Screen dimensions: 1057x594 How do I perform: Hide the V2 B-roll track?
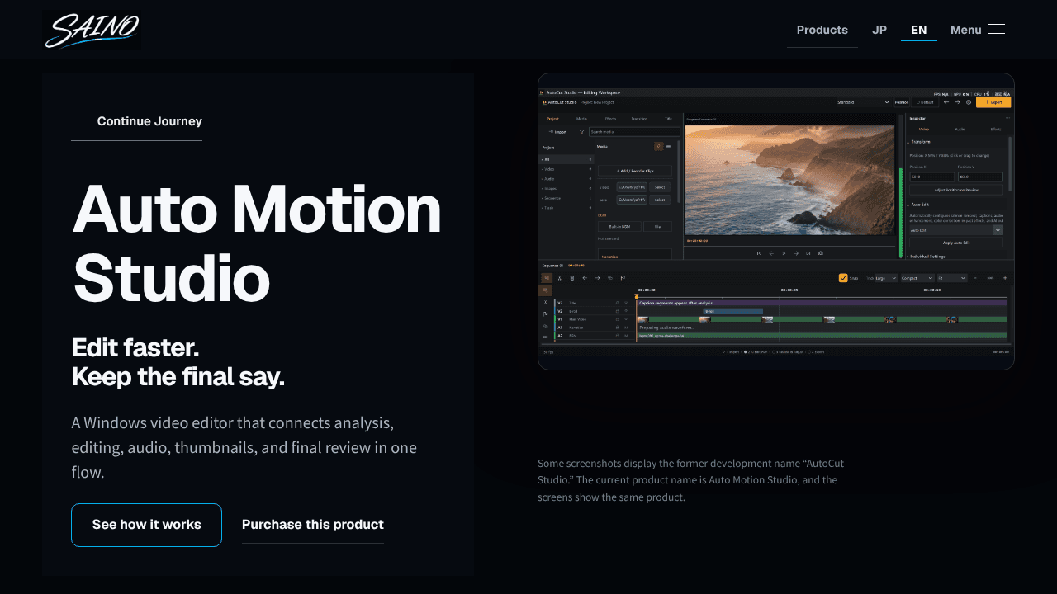(626, 311)
